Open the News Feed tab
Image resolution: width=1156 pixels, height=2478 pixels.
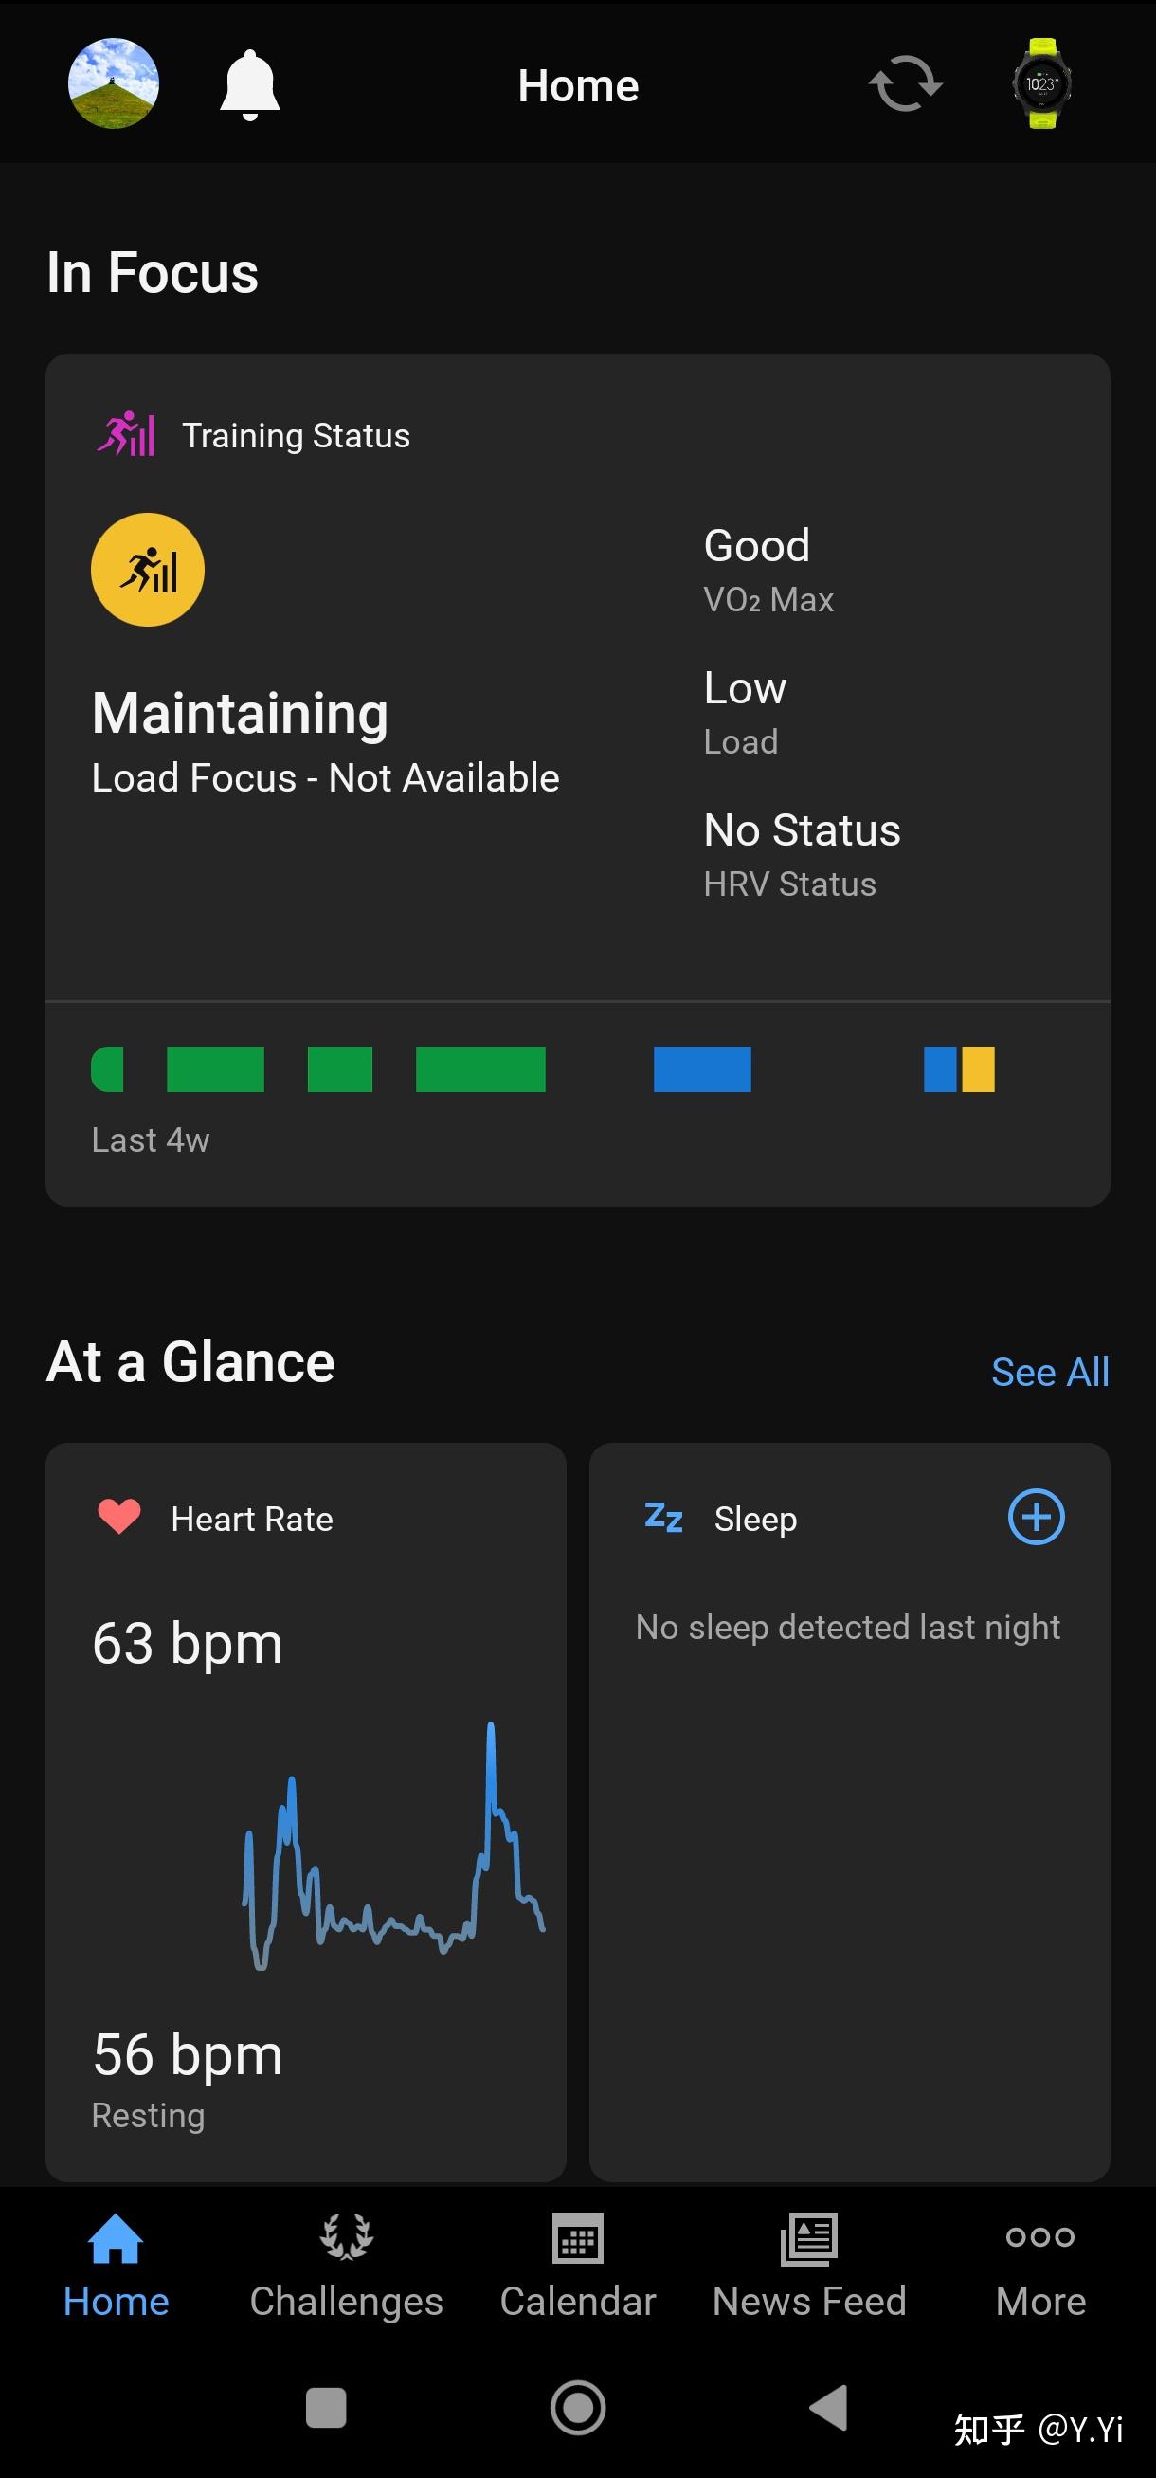click(809, 2267)
